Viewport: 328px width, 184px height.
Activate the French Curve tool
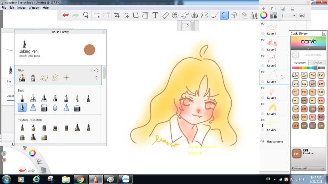tap(185, 15)
